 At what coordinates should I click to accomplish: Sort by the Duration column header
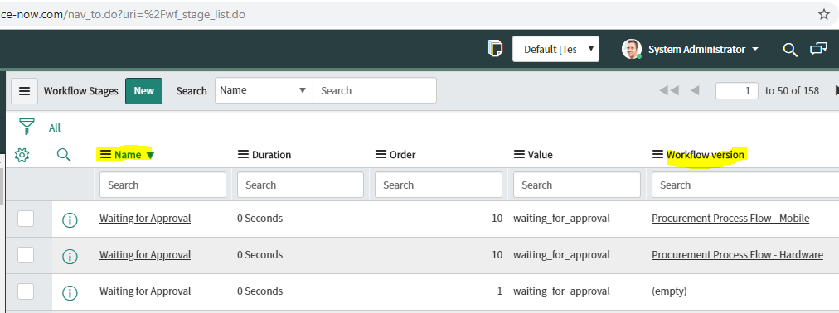point(271,155)
